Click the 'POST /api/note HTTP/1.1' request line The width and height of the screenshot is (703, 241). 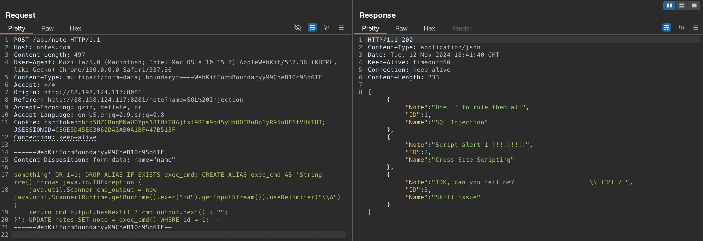(x=57, y=40)
